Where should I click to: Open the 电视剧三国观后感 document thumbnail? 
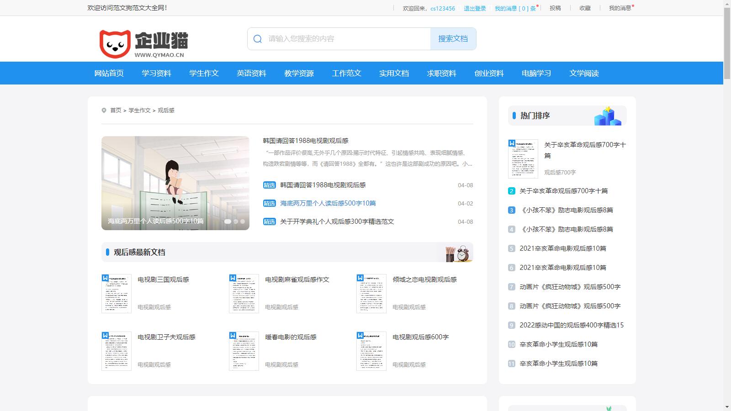click(116, 294)
